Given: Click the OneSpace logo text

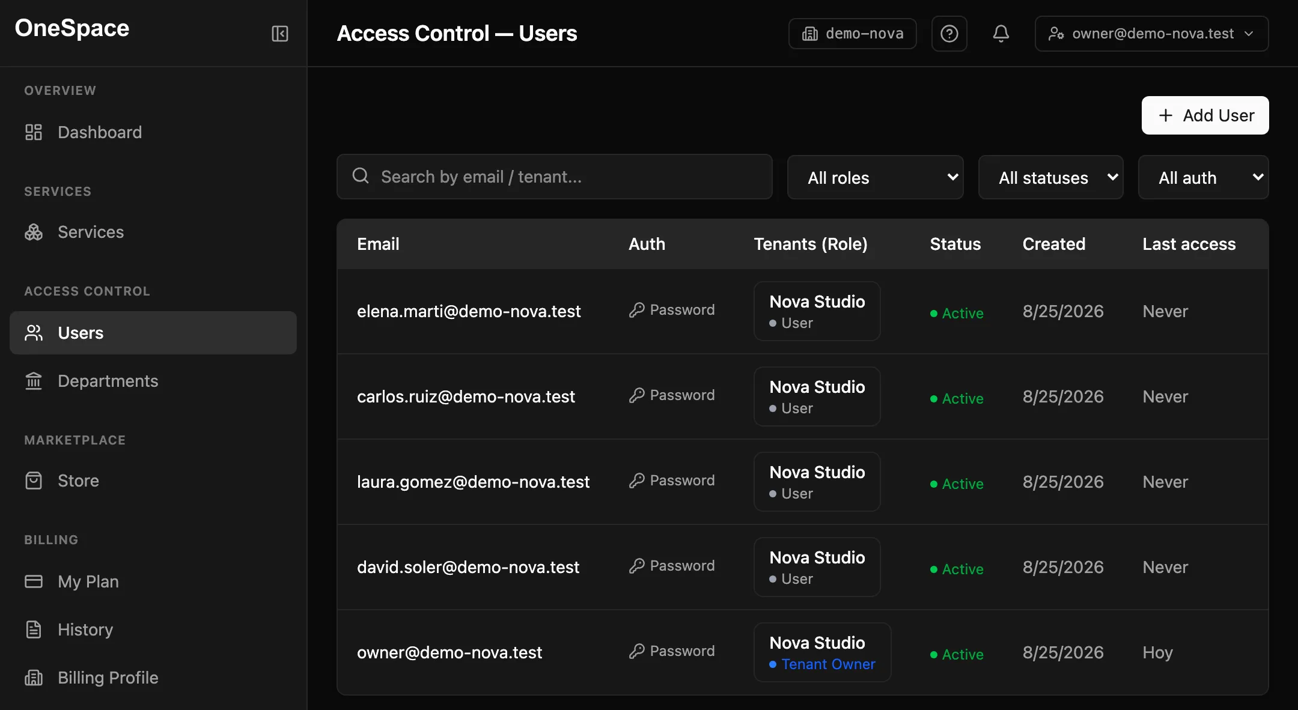Looking at the screenshot, I should [x=72, y=28].
